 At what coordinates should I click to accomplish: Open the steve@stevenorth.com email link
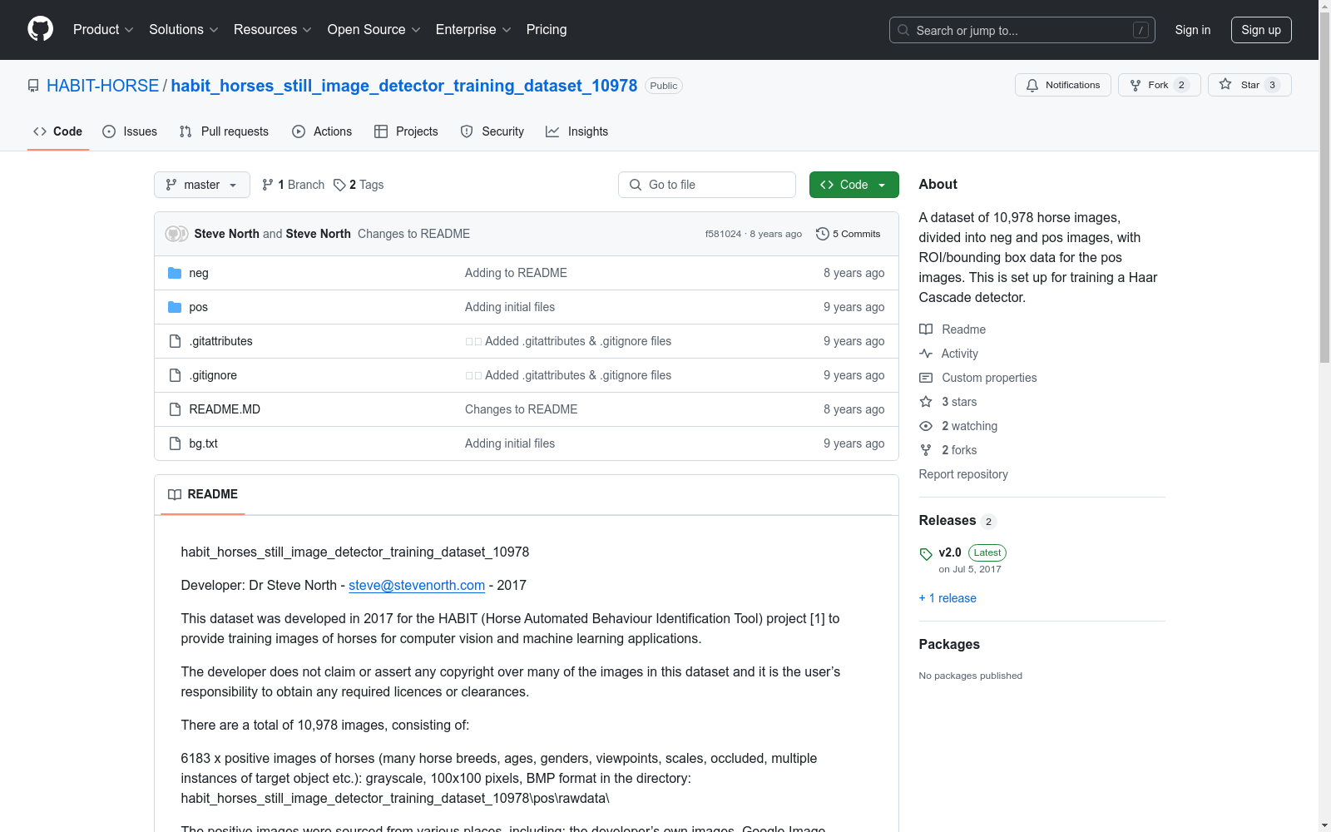pos(417,585)
